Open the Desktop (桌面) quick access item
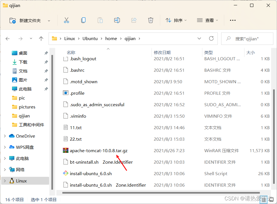 tap(23, 53)
